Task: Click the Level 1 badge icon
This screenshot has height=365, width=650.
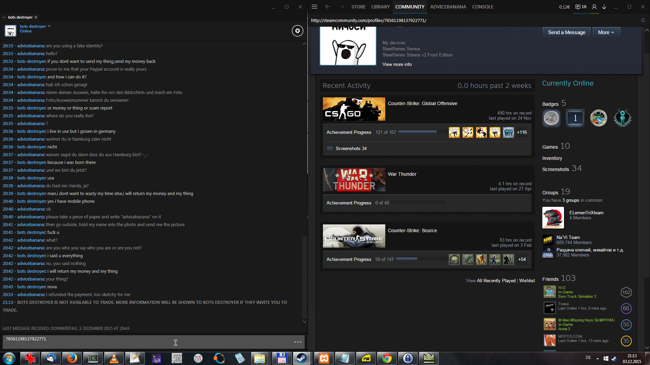Action: coord(575,118)
